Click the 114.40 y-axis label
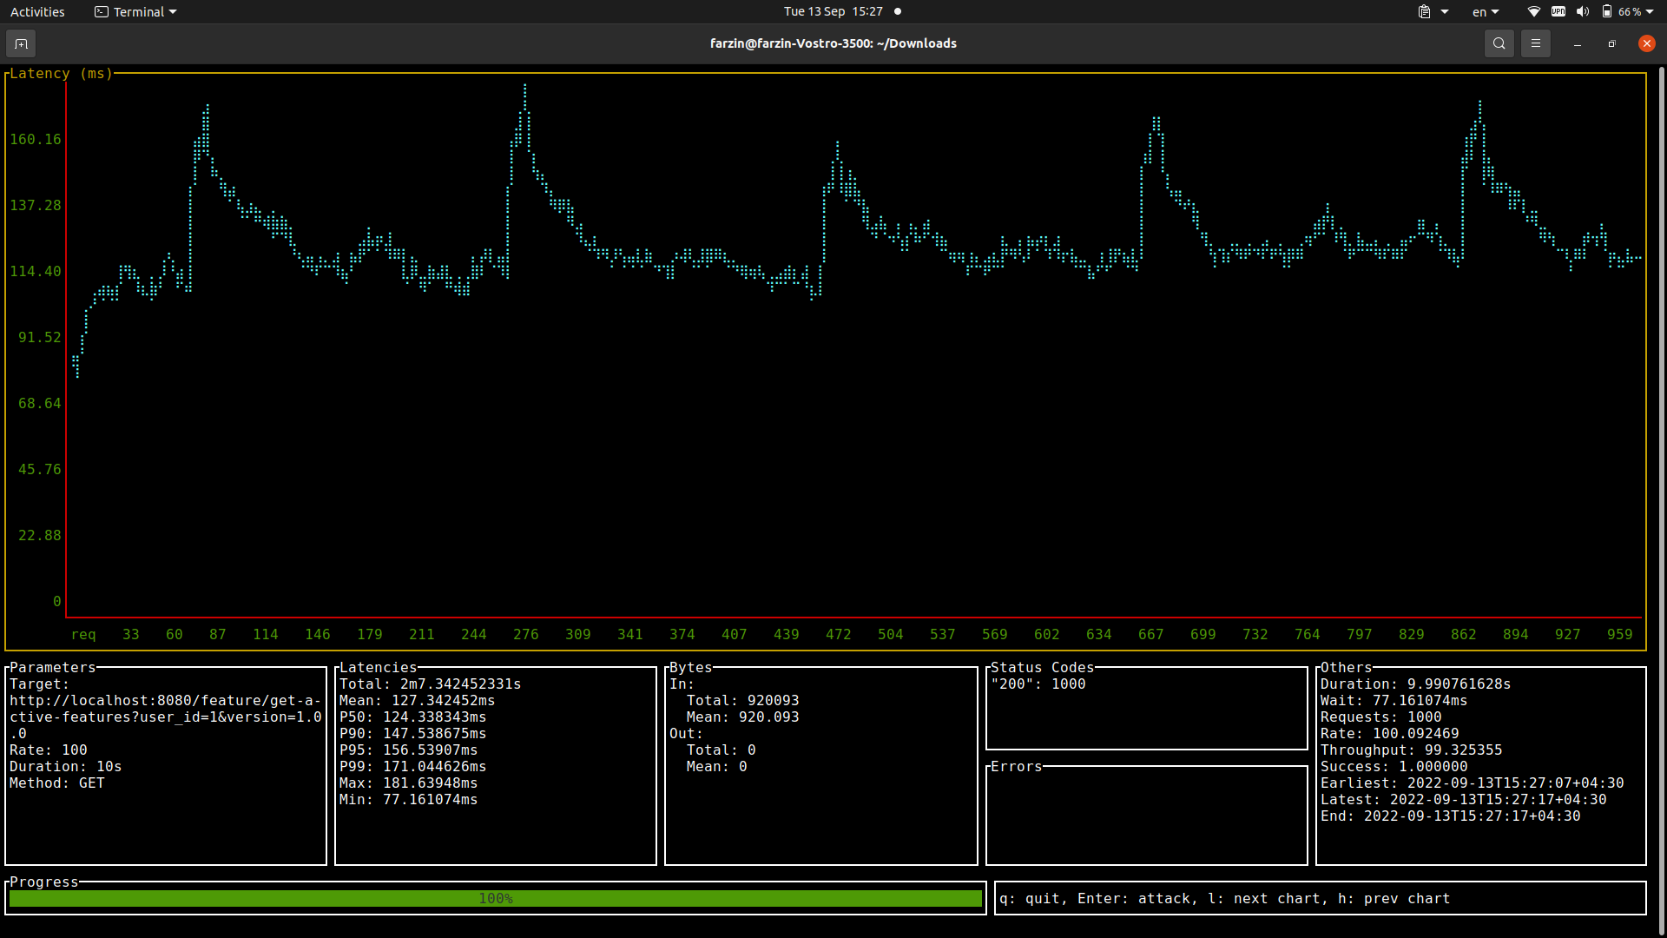Image resolution: width=1667 pixels, height=938 pixels. pos(36,272)
